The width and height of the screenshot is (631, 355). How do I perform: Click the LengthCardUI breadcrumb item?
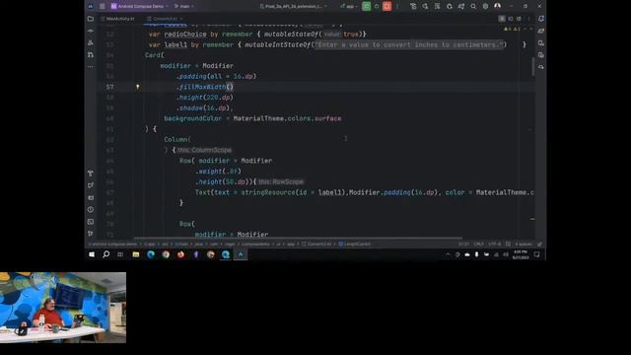355,244
